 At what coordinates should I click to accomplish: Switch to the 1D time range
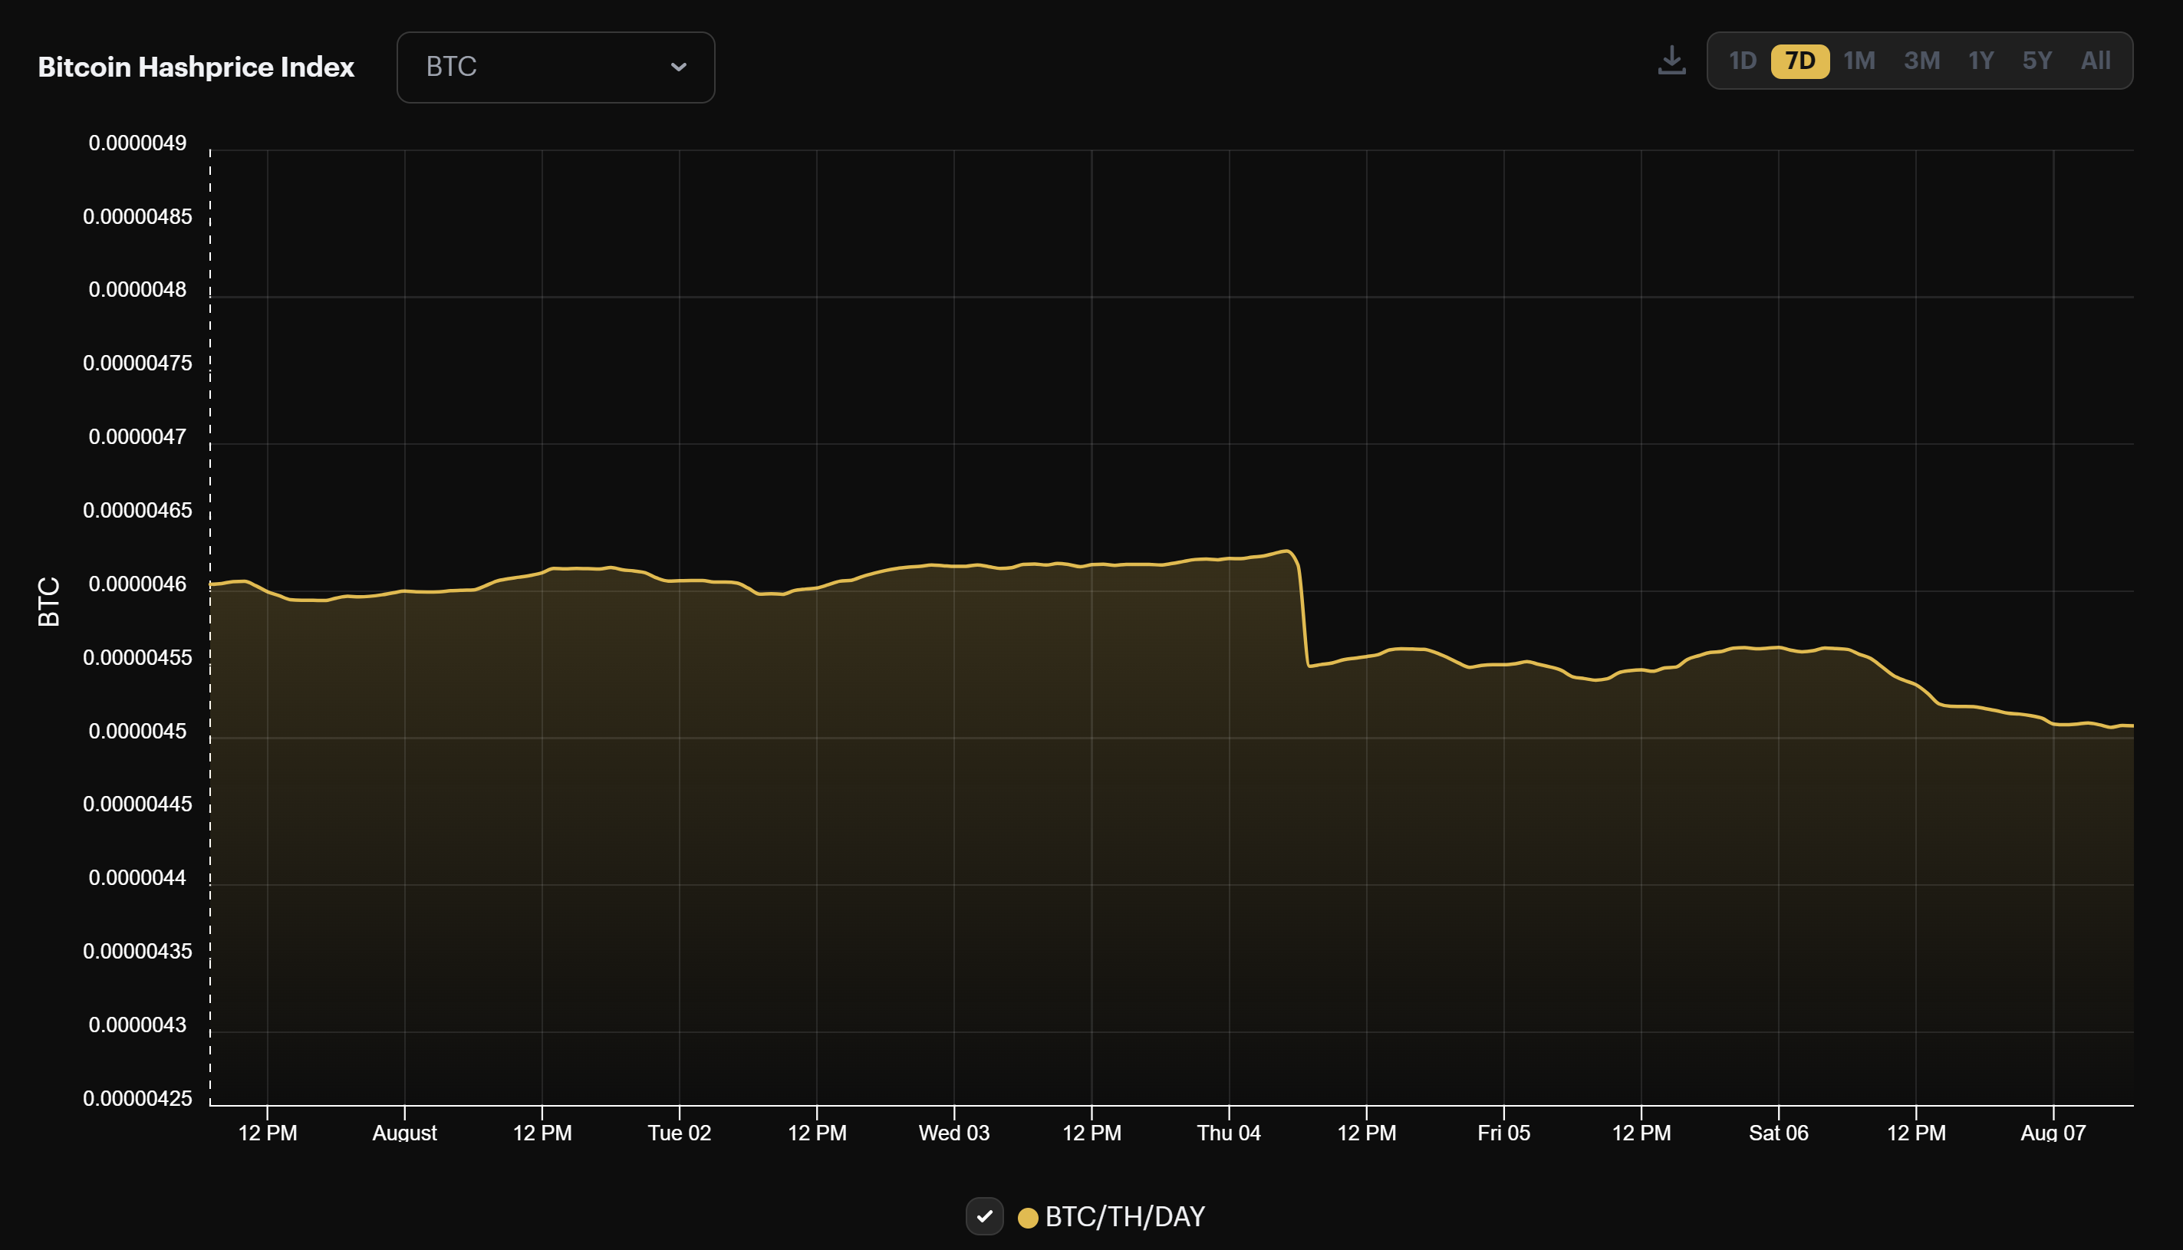pyautogui.click(x=1743, y=60)
